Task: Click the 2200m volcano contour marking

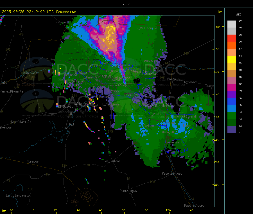Action: [x=75, y=202]
